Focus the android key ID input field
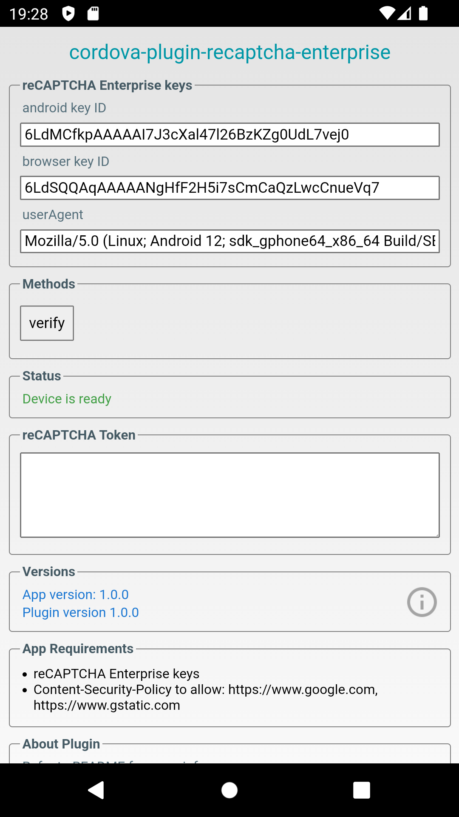 click(x=229, y=135)
